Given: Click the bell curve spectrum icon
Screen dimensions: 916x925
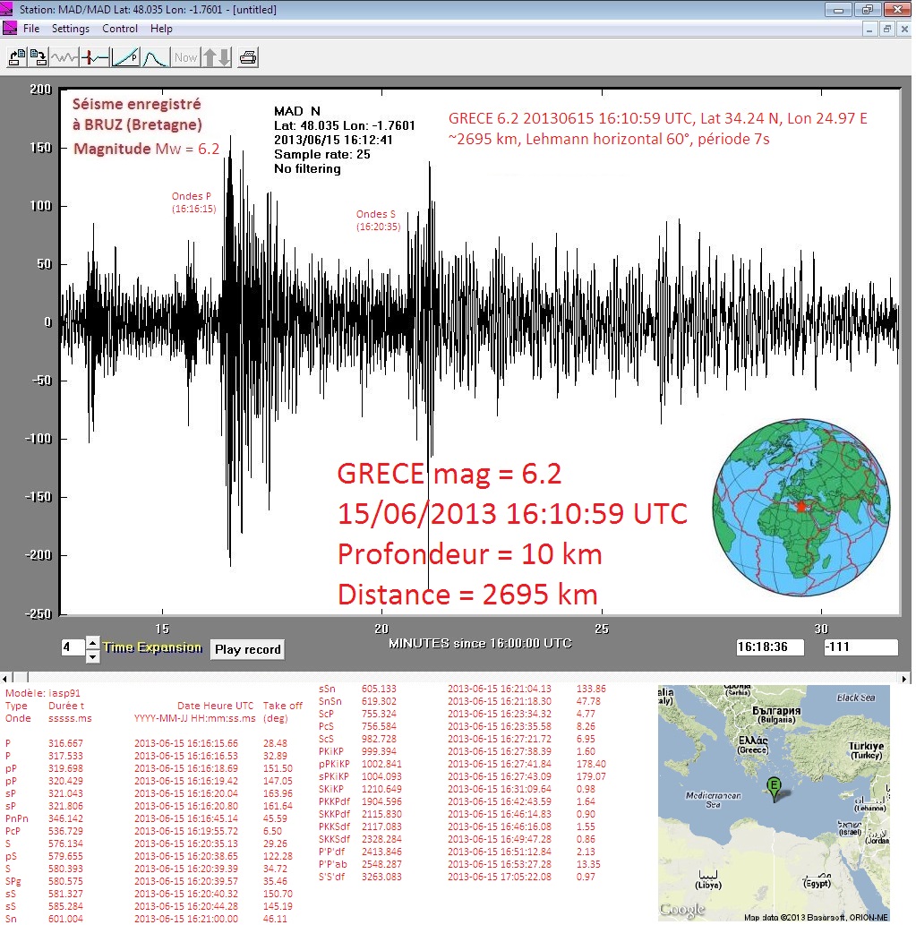Looking at the screenshot, I should (155, 58).
